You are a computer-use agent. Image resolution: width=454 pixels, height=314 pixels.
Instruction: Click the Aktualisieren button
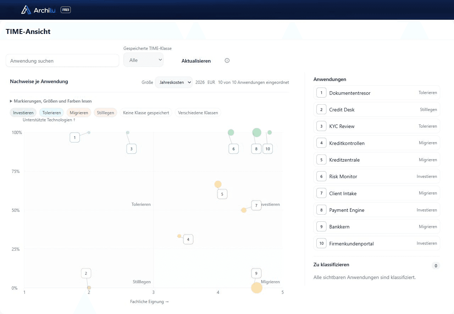pos(196,61)
